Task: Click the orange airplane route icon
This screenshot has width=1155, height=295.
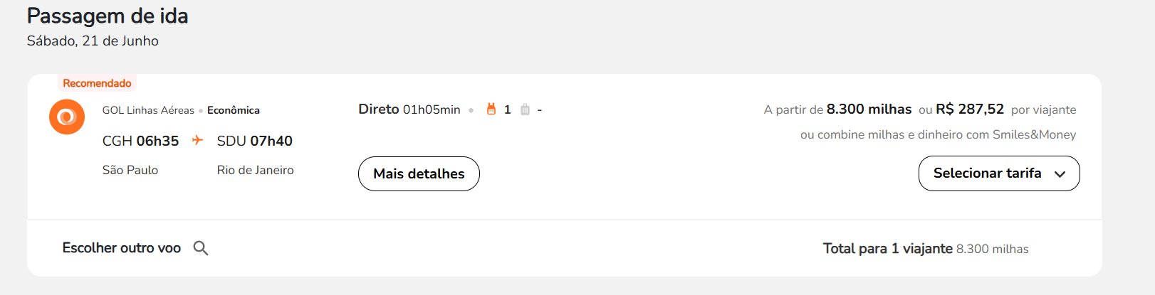Action: pos(198,140)
